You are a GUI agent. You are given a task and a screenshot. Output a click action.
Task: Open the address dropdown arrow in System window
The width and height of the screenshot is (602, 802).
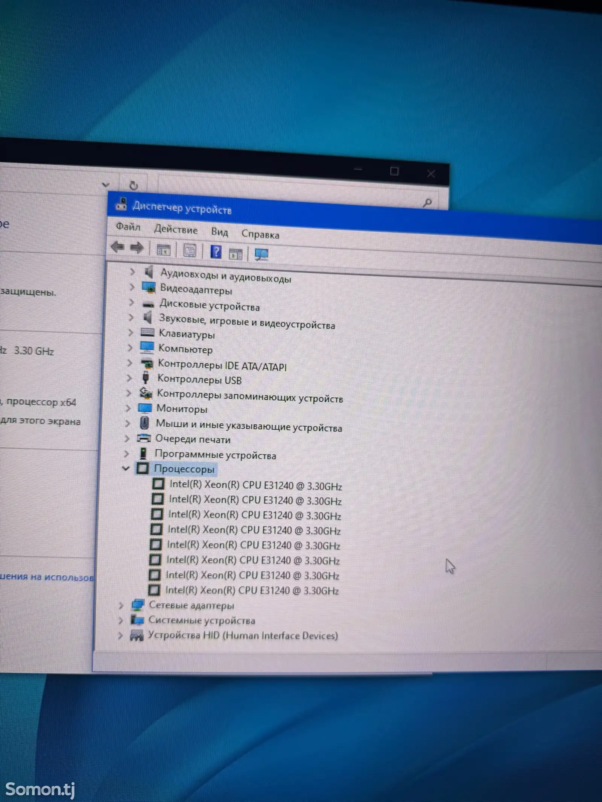point(106,185)
